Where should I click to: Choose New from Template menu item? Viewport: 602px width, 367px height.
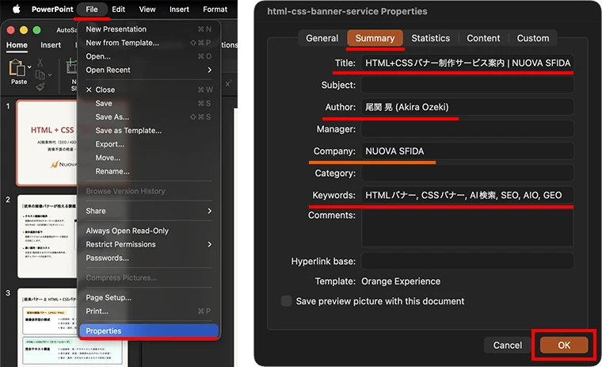pos(149,43)
